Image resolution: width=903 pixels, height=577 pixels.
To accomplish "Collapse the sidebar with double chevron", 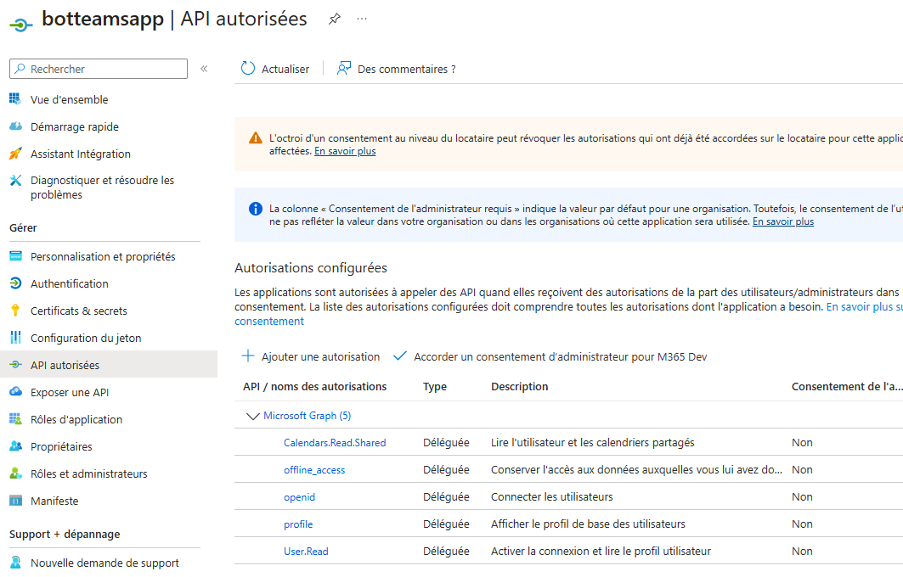I will [204, 69].
